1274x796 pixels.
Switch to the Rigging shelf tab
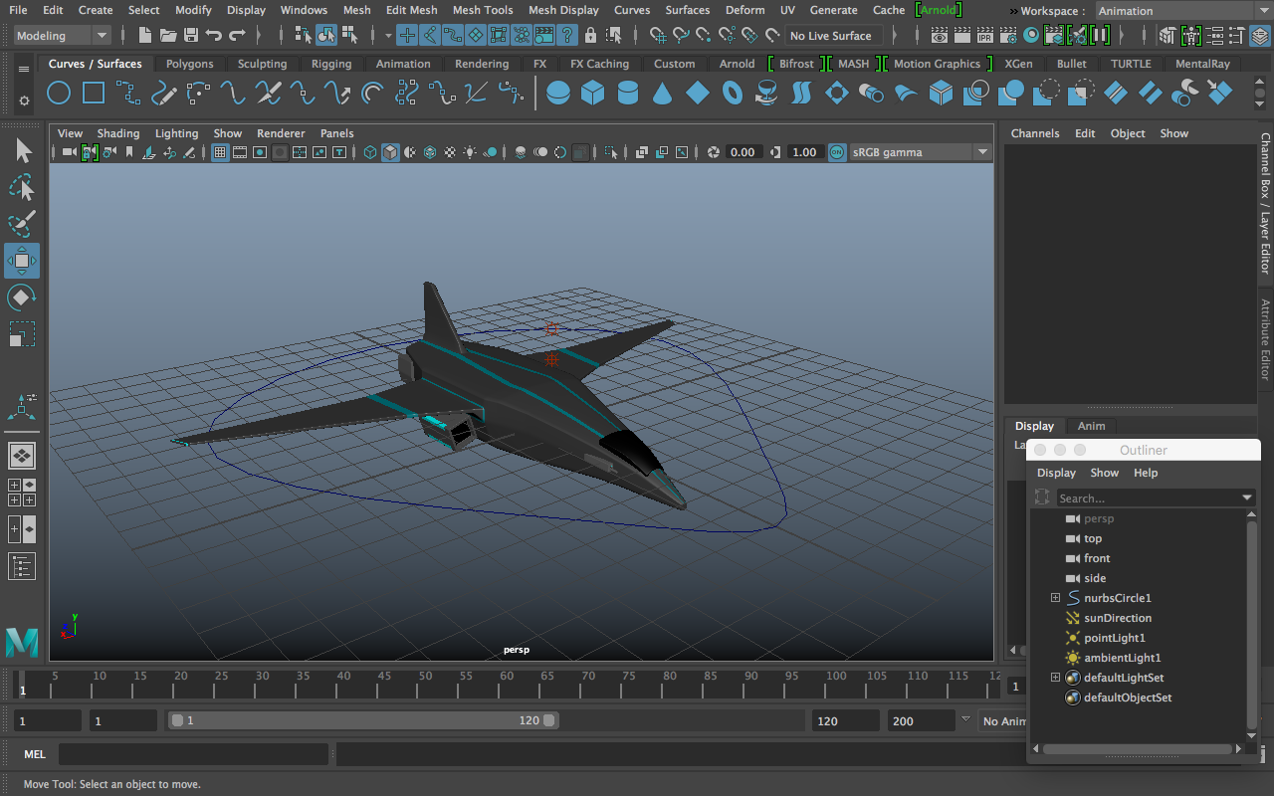click(x=331, y=64)
